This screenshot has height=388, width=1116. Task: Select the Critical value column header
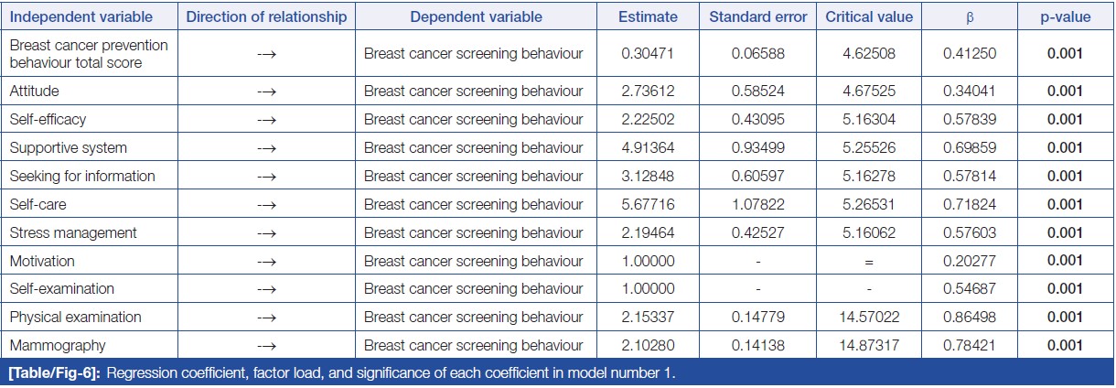(869, 17)
